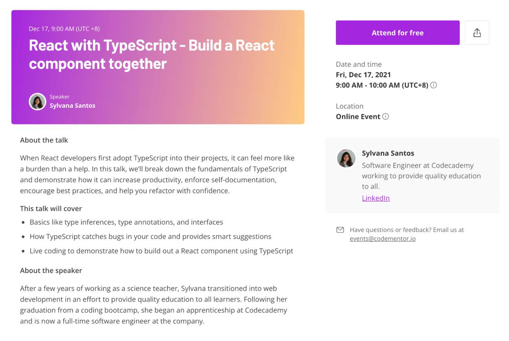Click Sylvana Santos' avatar in the sidebar card
The width and height of the screenshot is (509, 341).
coord(346,158)
